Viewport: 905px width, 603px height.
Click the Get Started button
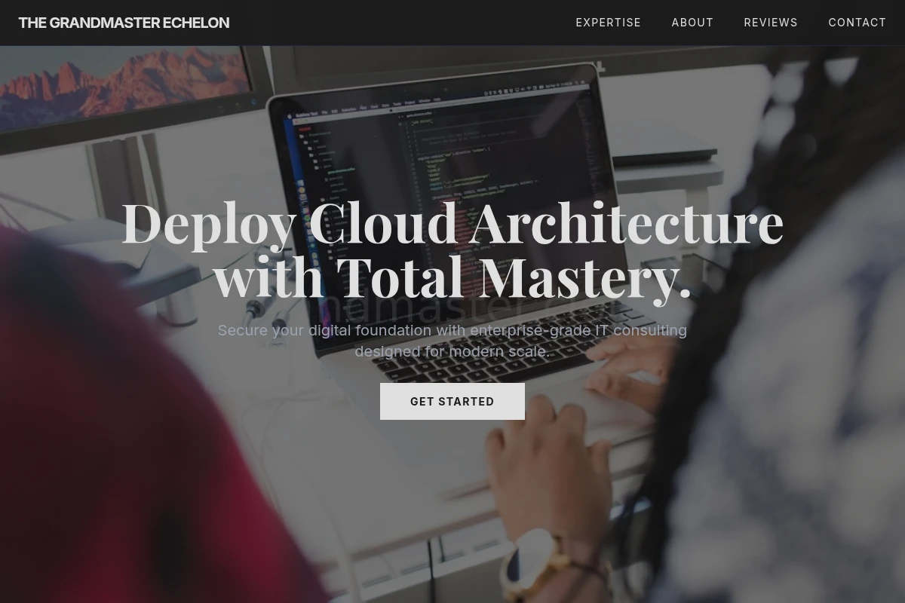(452, 401)
